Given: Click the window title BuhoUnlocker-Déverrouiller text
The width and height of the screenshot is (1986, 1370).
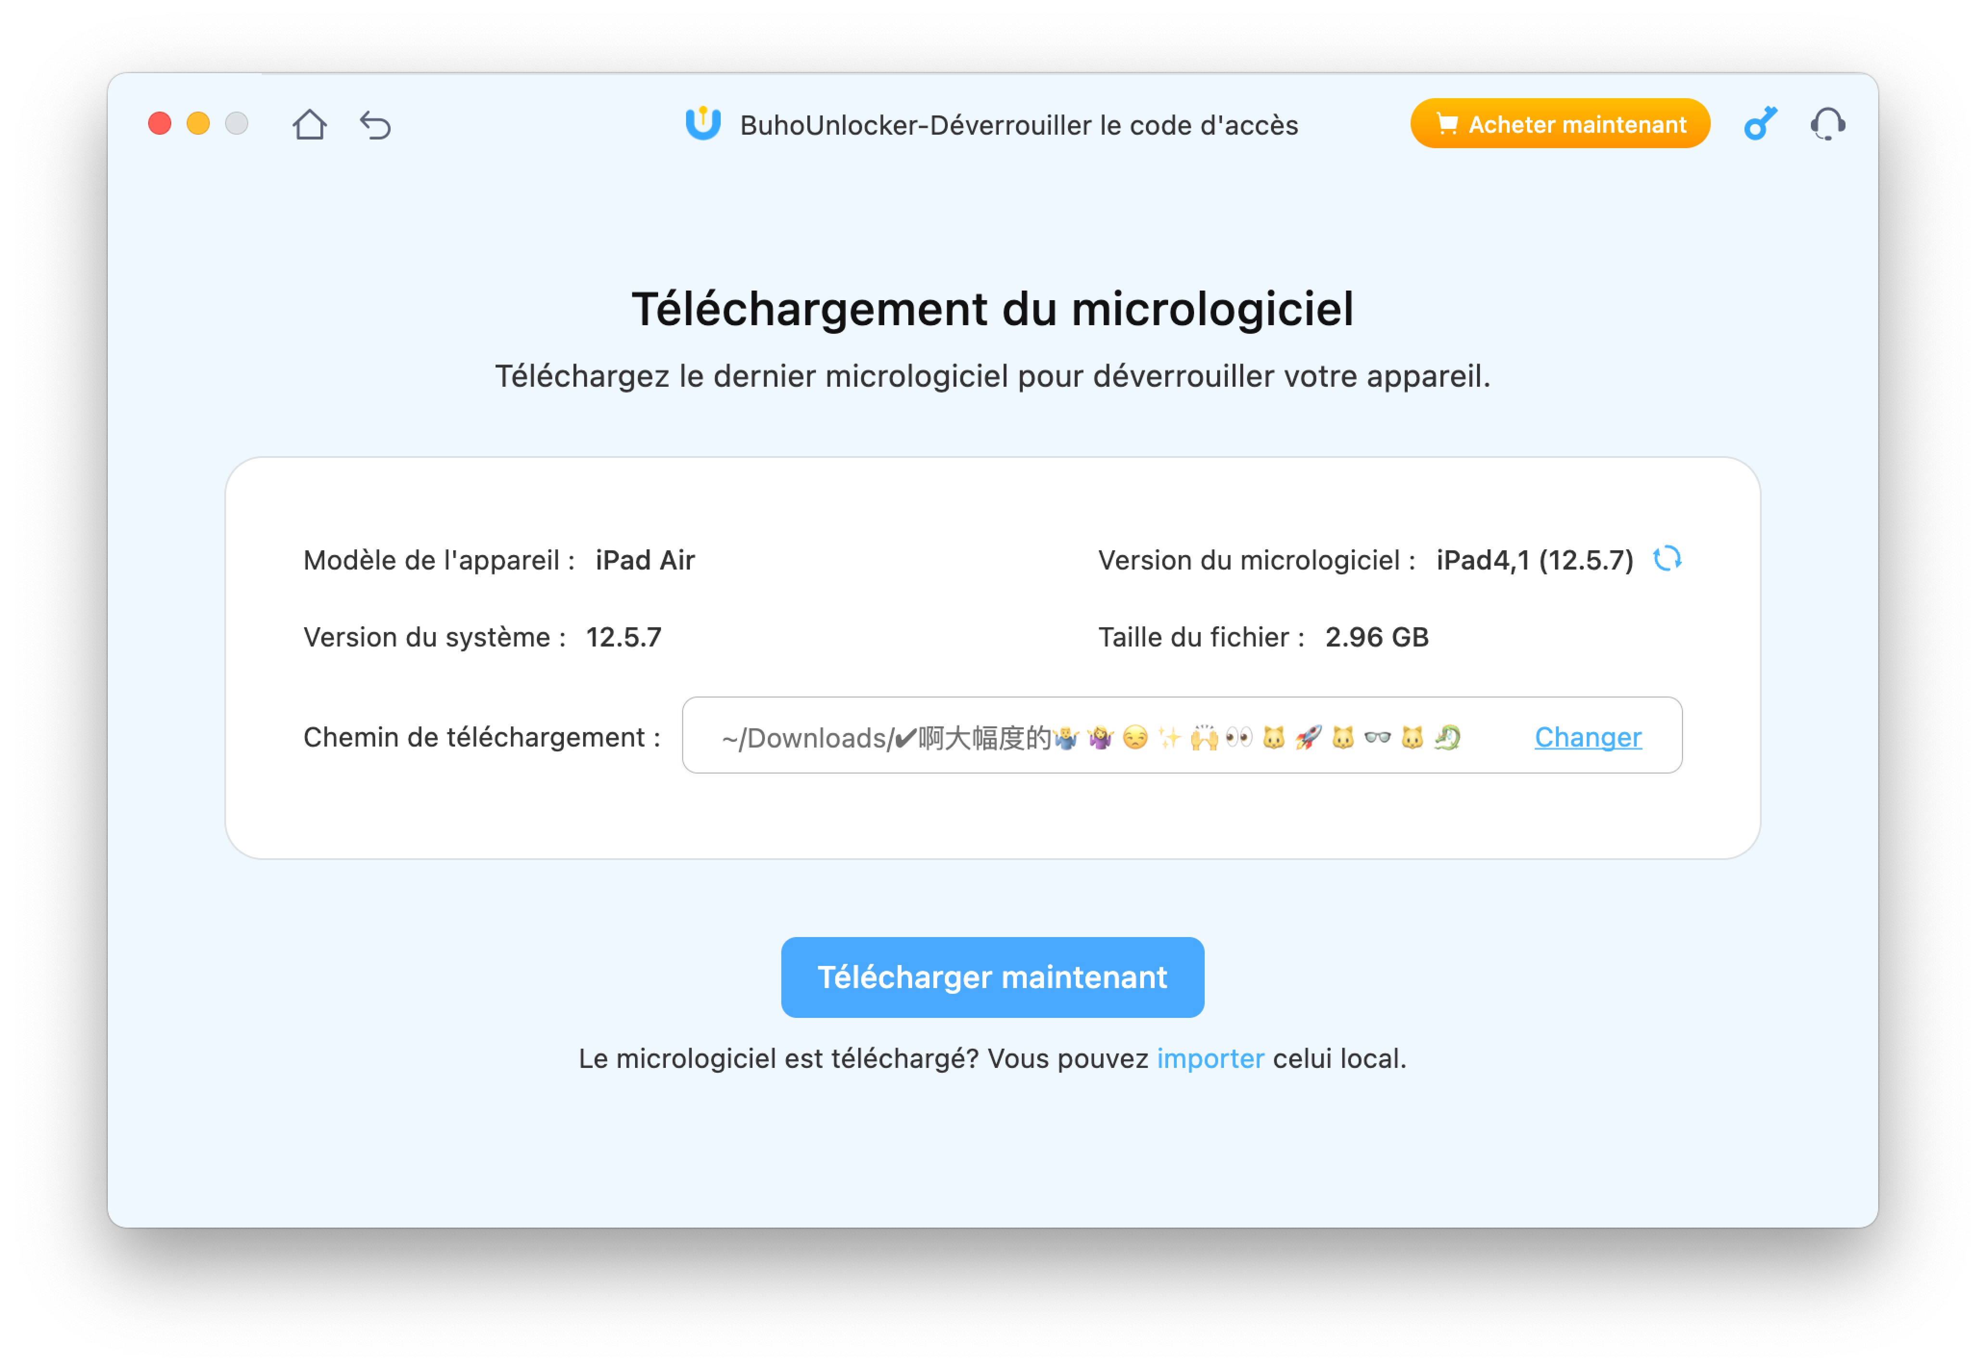Looking at the screenshot, I should [1019, 126].
